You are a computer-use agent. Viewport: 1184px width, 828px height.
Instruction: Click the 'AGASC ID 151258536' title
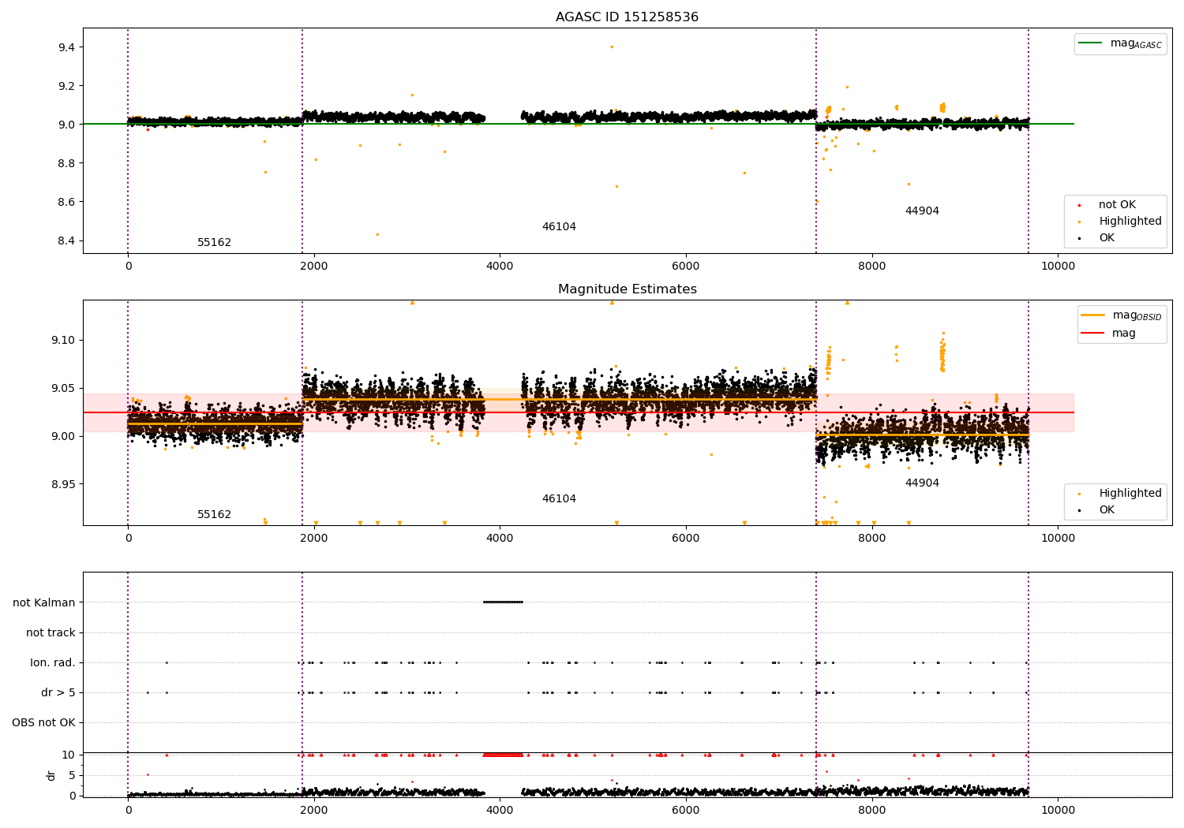627,17
